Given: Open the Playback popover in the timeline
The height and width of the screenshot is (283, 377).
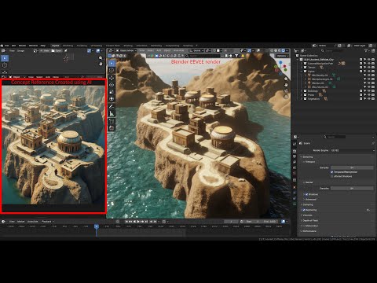Looking at the screenshot, I should [x=47, y=222].
